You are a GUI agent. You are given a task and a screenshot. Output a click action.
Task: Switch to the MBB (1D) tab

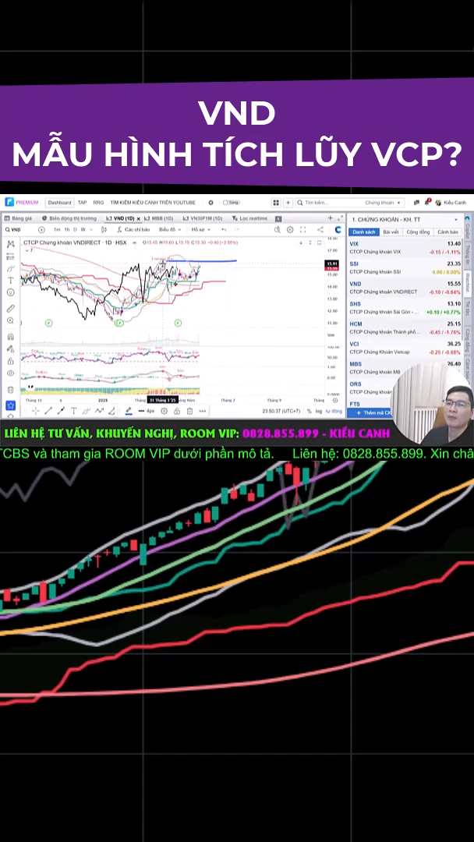159,218
